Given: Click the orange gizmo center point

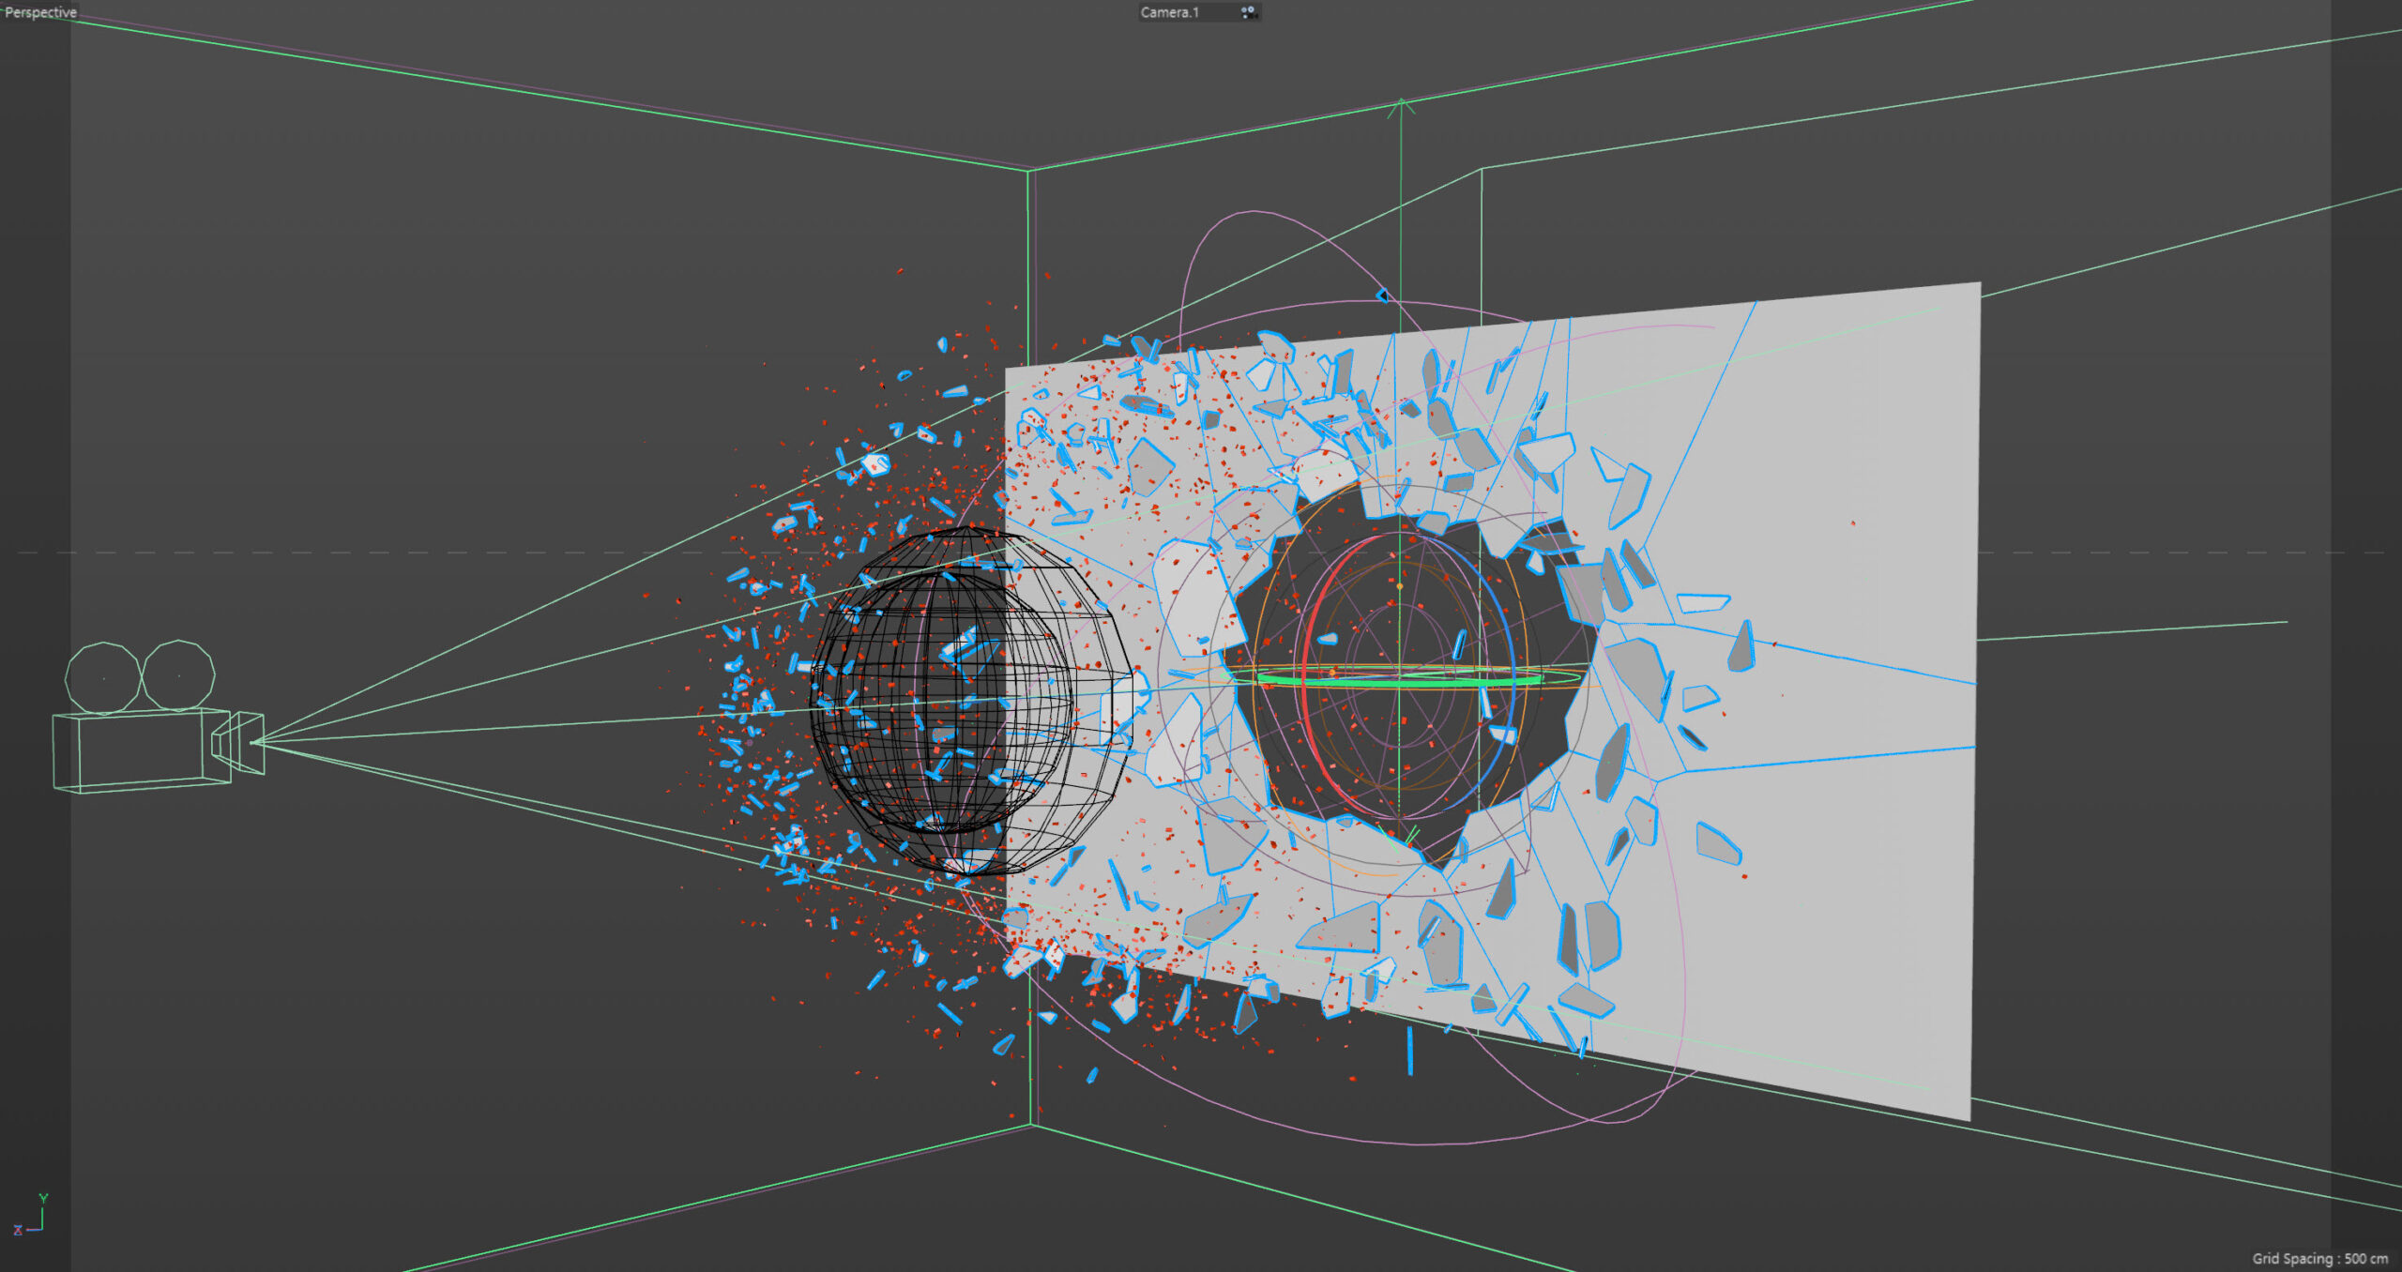Looking at the screenshot, I should pyautogui.click(x=1400, y=586).
